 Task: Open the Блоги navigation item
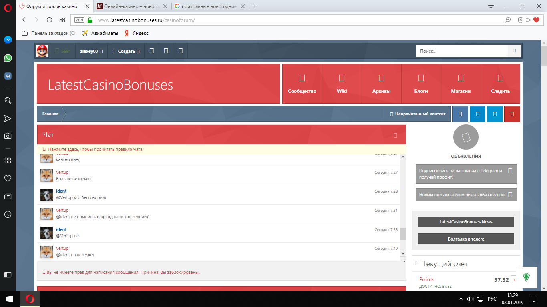click(421, 84)
